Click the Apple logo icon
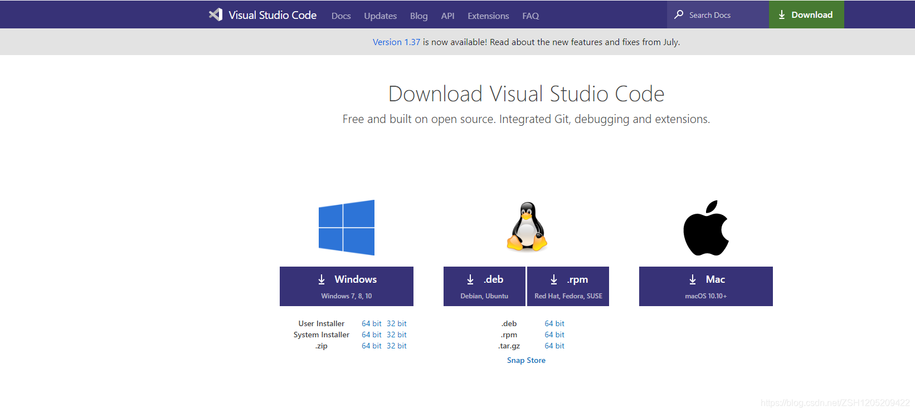 [706, 228]
